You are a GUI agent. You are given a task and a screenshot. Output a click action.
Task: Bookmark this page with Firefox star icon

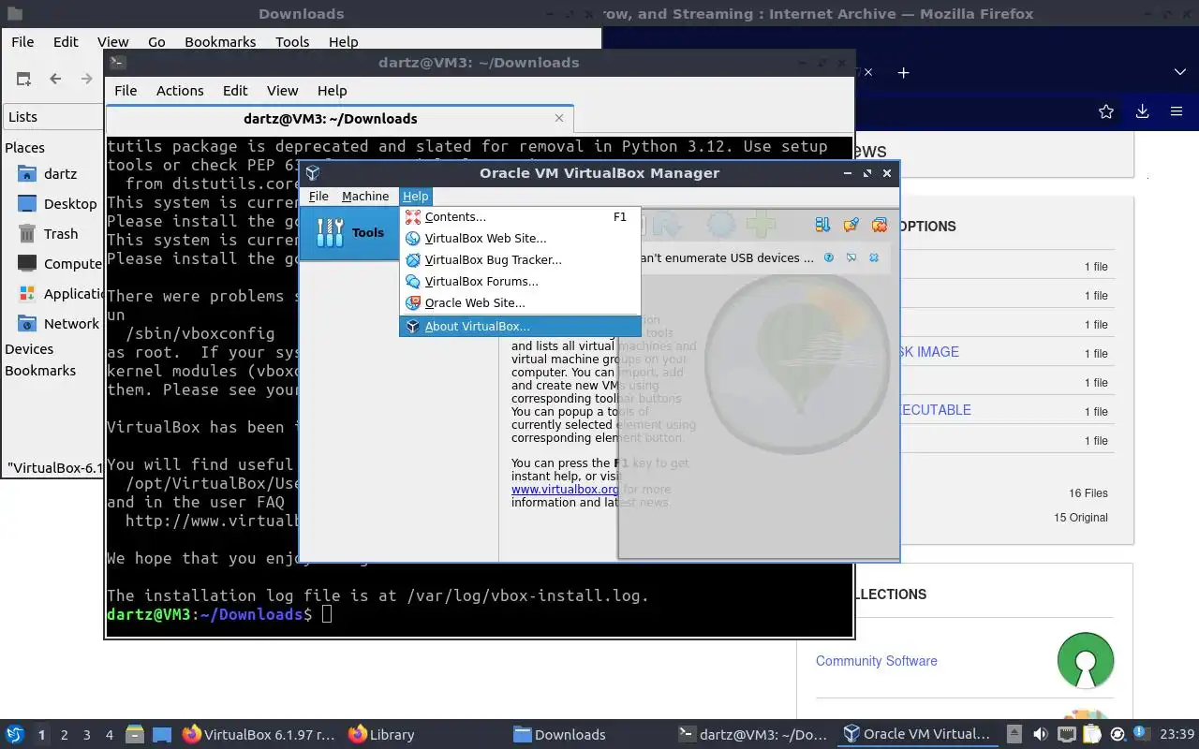(1106, 111)
